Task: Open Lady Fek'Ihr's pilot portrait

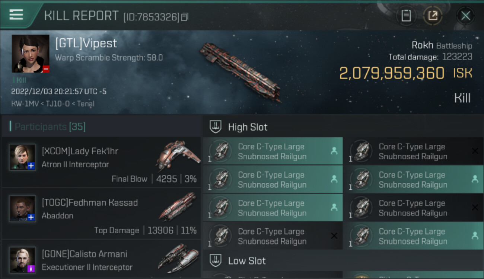Action: pos(22,157)
